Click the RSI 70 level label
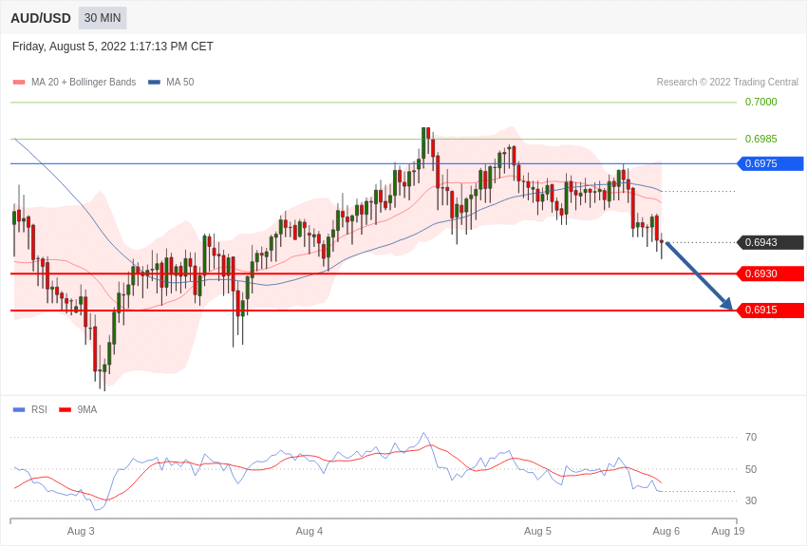This screenshot has width=807, height=547. pos(751,438)
